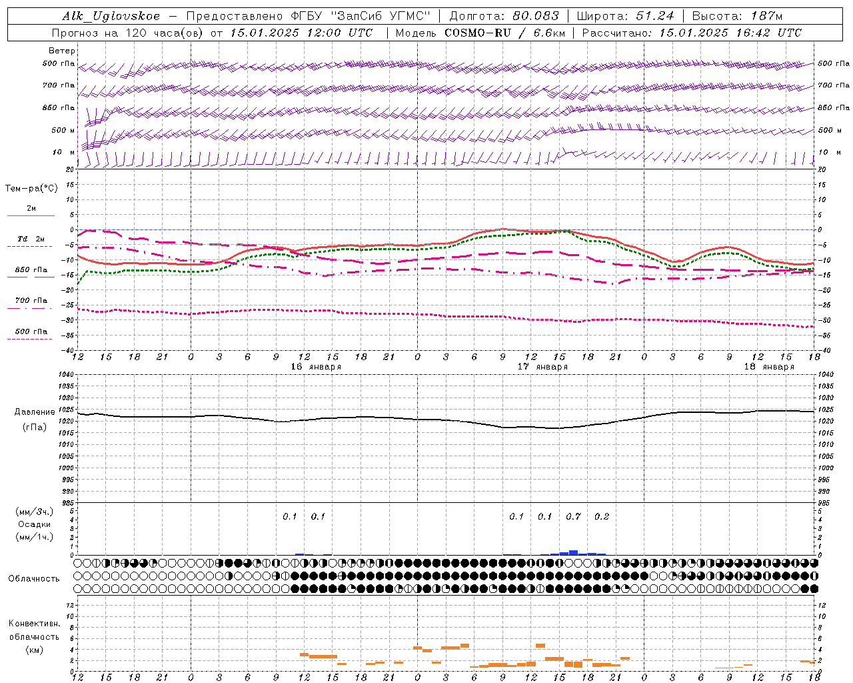
Task: Click the 'Ветер' wind panel label
Action: click(62, 51)
